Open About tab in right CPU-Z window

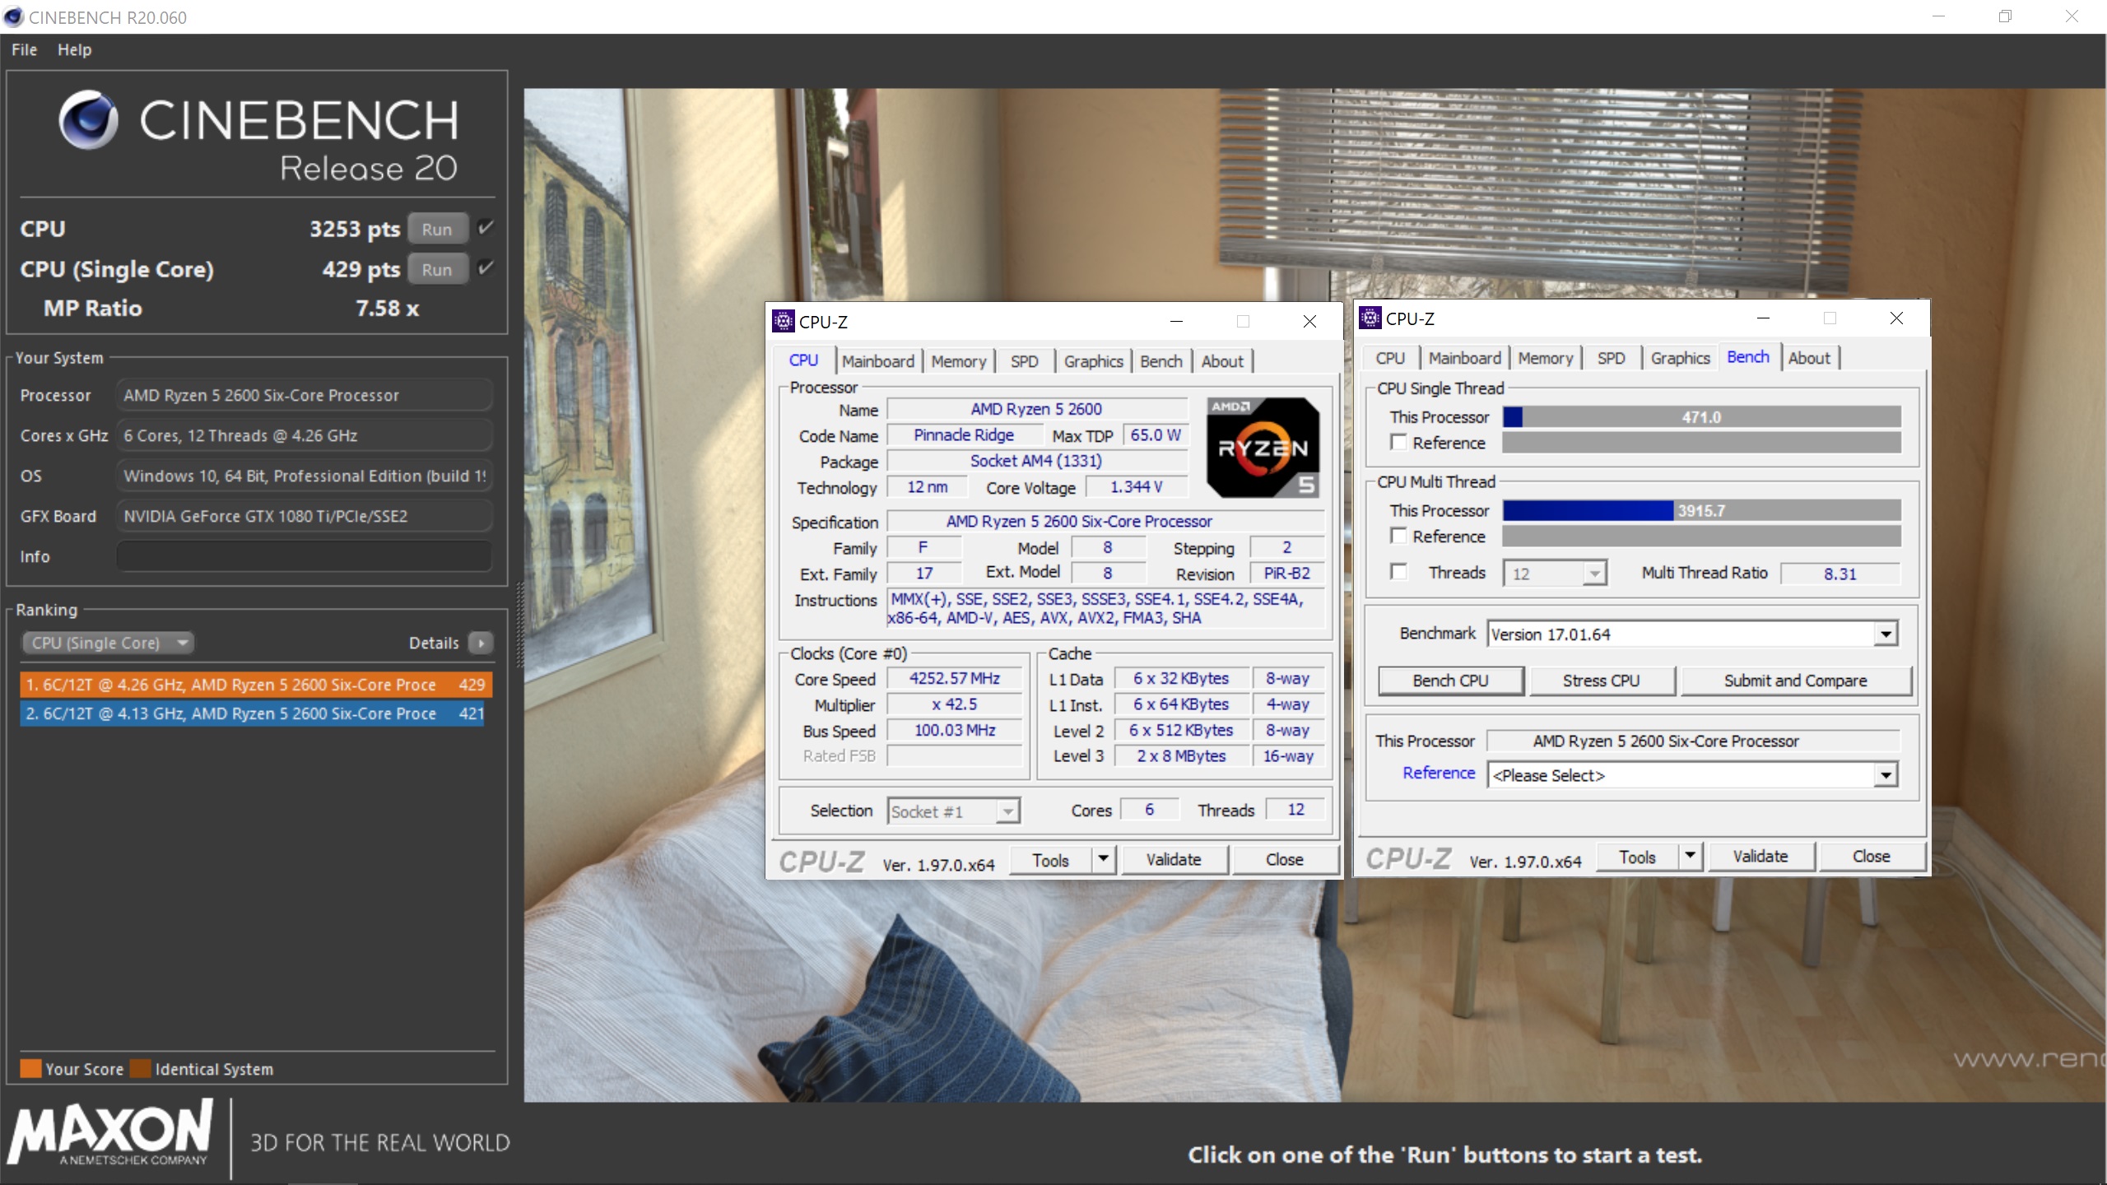pos(1808,358)
